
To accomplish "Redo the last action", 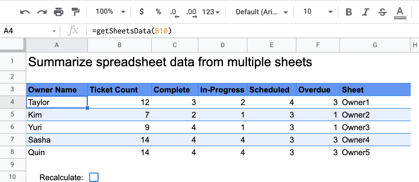I will (42, 12).
